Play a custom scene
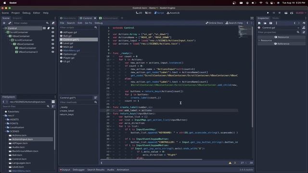Screen dimensions: 308x173 pos(292,13)
